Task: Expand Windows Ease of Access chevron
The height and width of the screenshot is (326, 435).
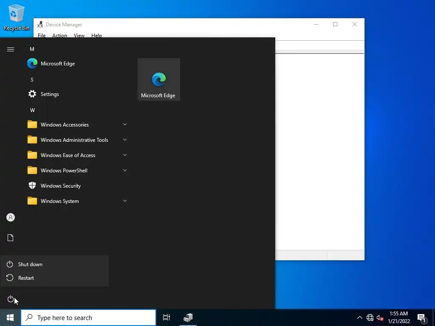Action: (x=125, y=155)
